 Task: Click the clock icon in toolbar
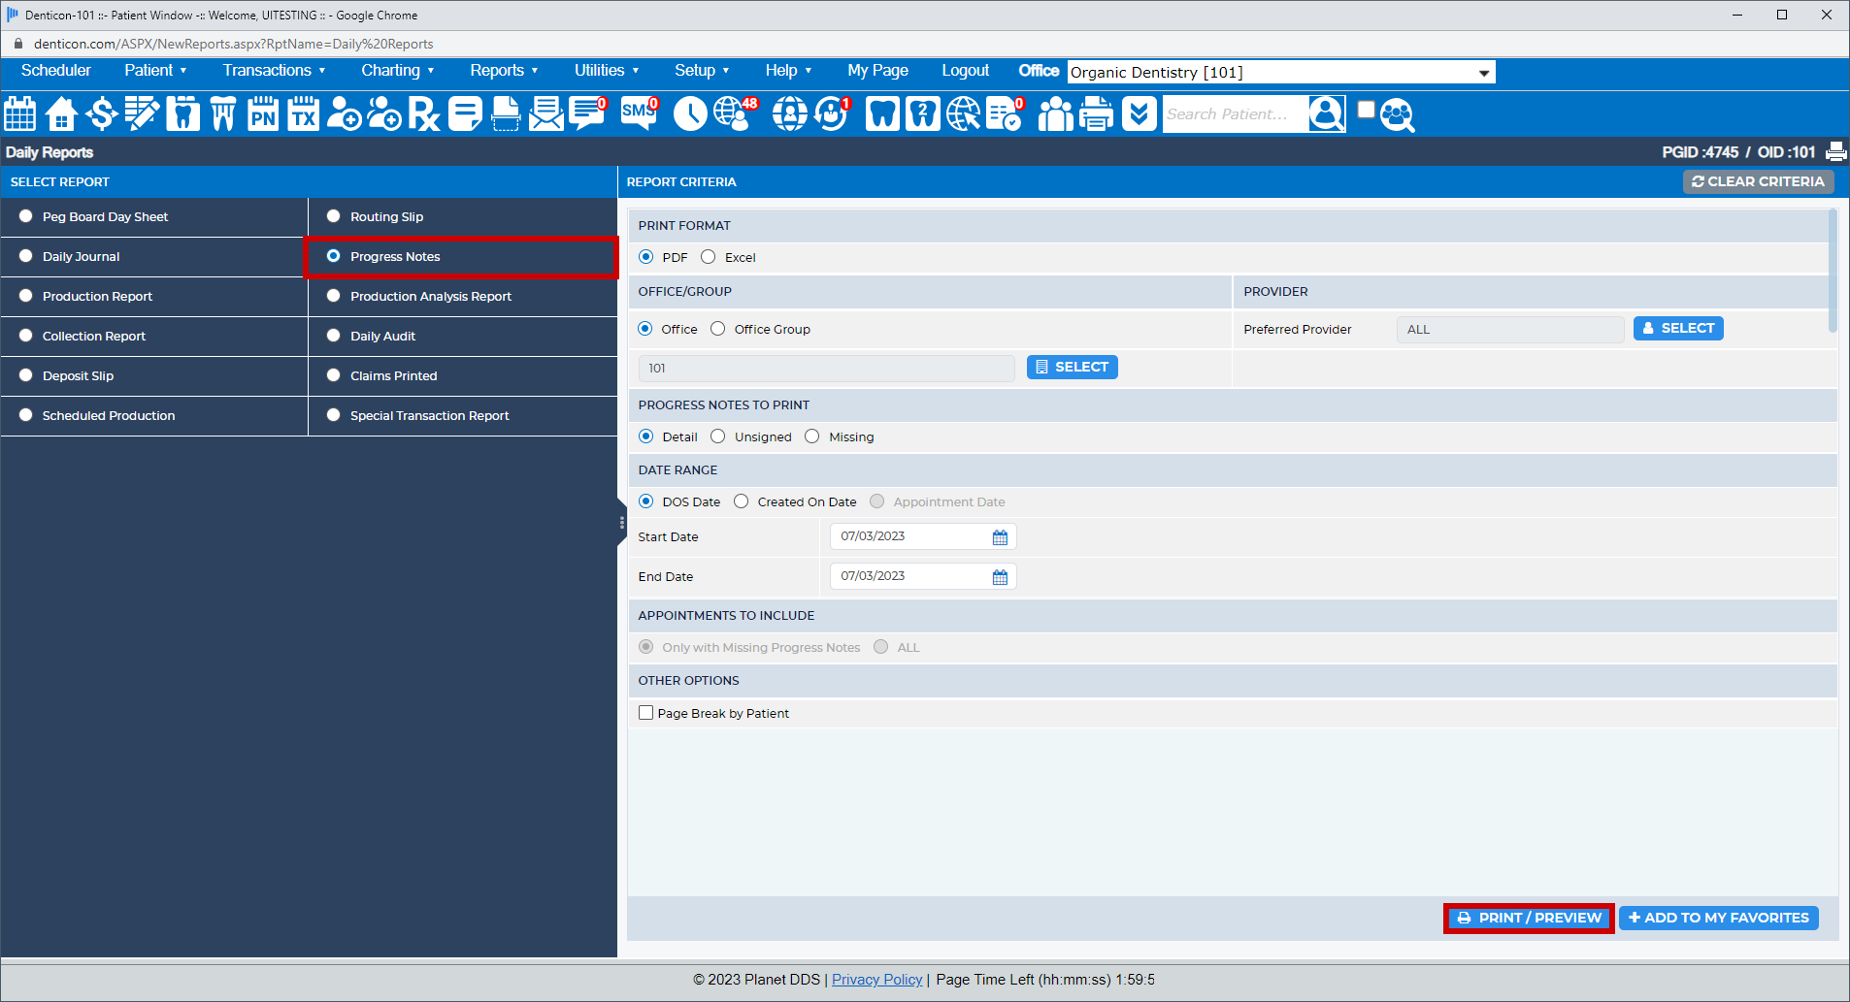(x=689, y=114)
